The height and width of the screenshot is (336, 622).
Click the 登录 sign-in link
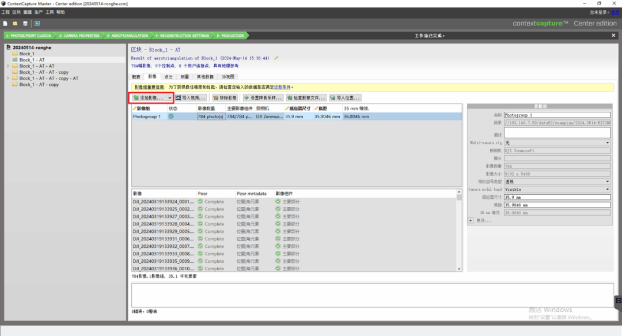[615, 12]
